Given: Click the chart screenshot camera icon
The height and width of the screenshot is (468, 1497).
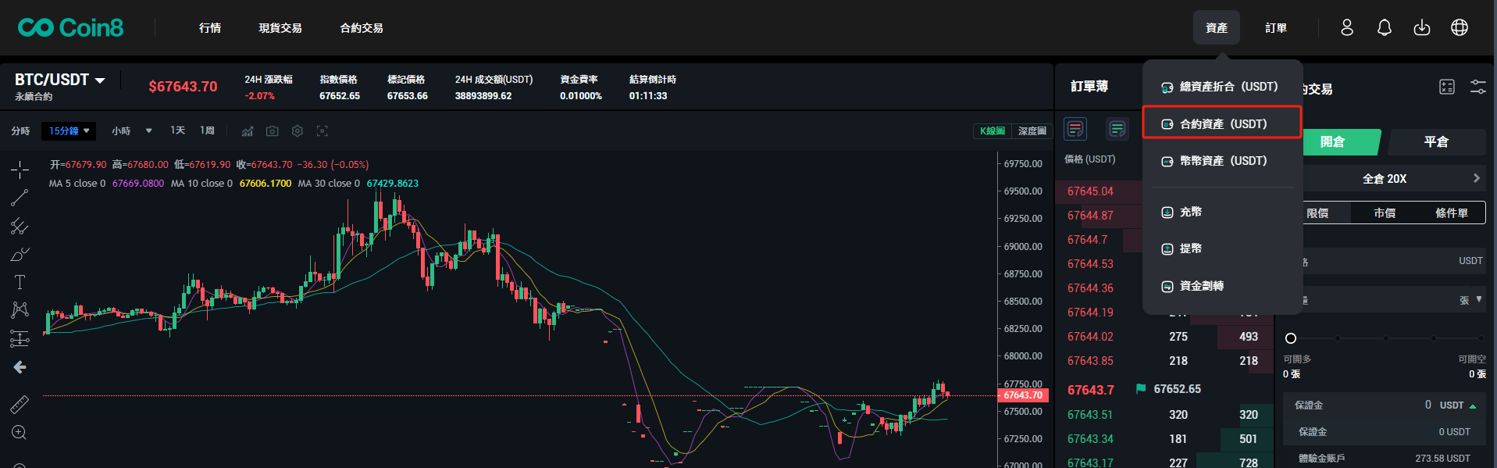Looking at the screenshot, I should pos(273,131).
